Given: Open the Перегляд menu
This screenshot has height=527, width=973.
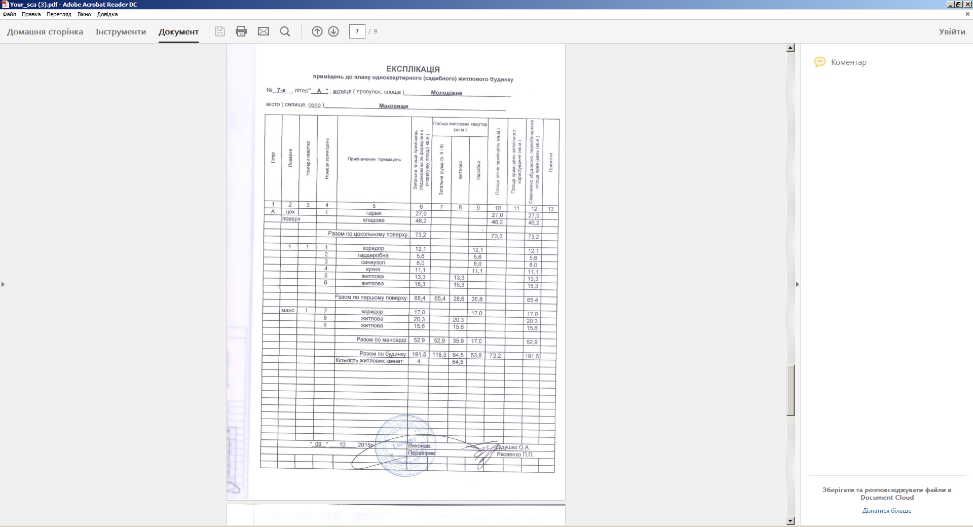Looking at the screenshot, I should tap(59, 14).
